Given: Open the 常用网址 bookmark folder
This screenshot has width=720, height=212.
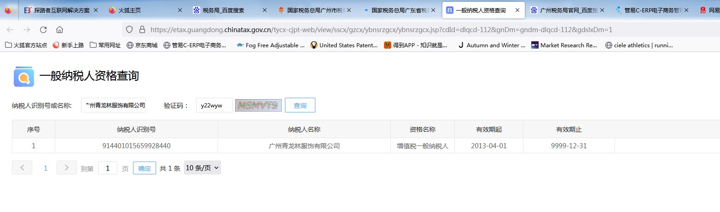Looking at the screenshot, I should pos(105,45).
